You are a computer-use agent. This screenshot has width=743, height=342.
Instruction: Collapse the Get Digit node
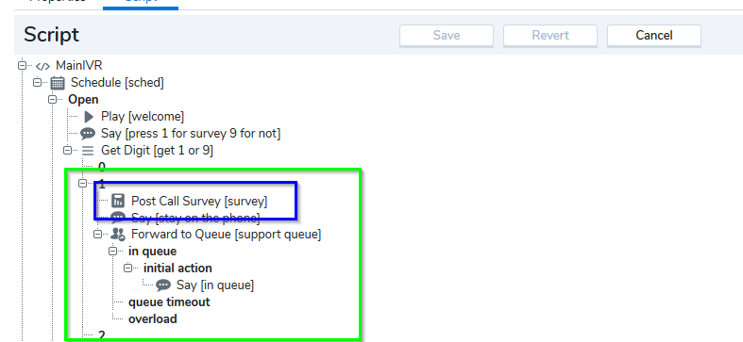click(x=67, y=151)
